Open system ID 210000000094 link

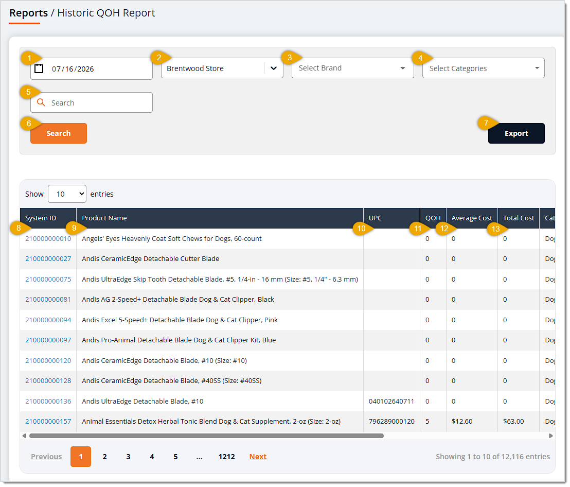pos(48,321)
